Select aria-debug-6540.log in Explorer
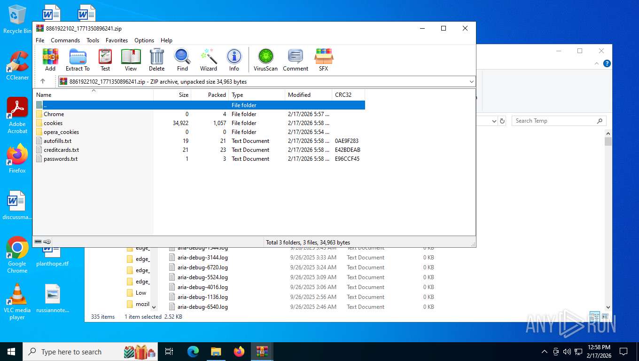This screenshot has width=639, height=361. [203, 307]
